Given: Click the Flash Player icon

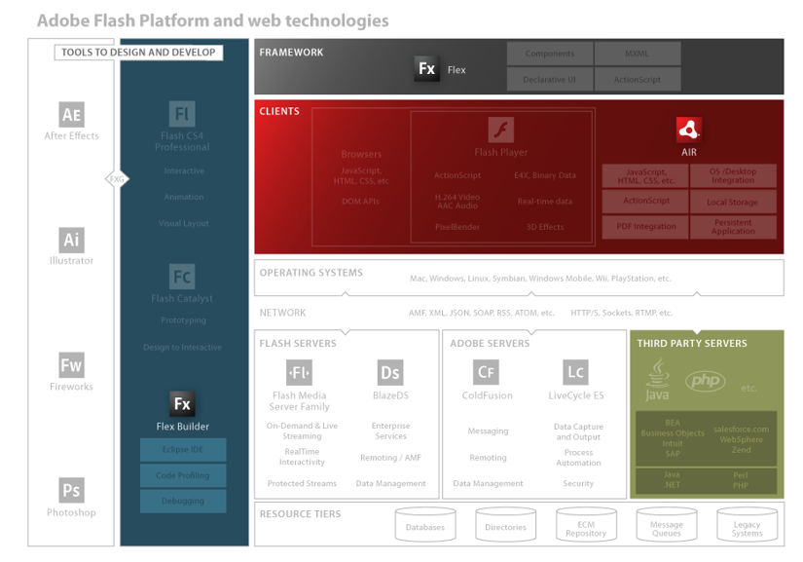Looking at the screenshot, I should (x=500, y=130).
